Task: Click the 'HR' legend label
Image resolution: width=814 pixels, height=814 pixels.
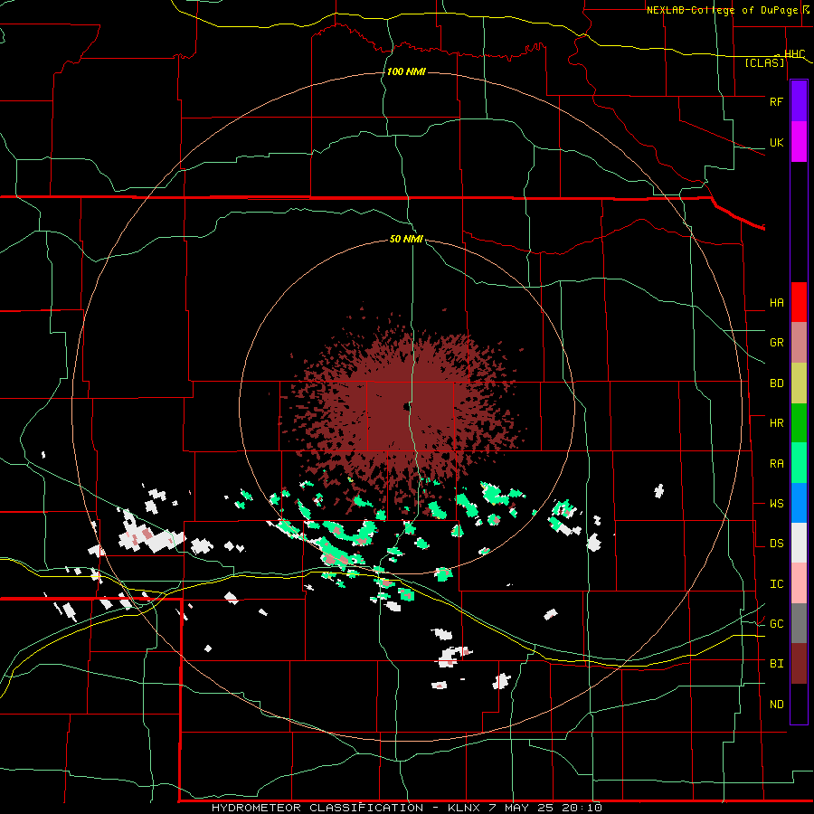Action: point(777,423)
